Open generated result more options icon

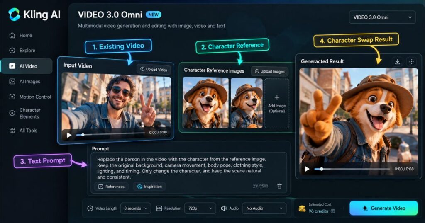(411, 62)
